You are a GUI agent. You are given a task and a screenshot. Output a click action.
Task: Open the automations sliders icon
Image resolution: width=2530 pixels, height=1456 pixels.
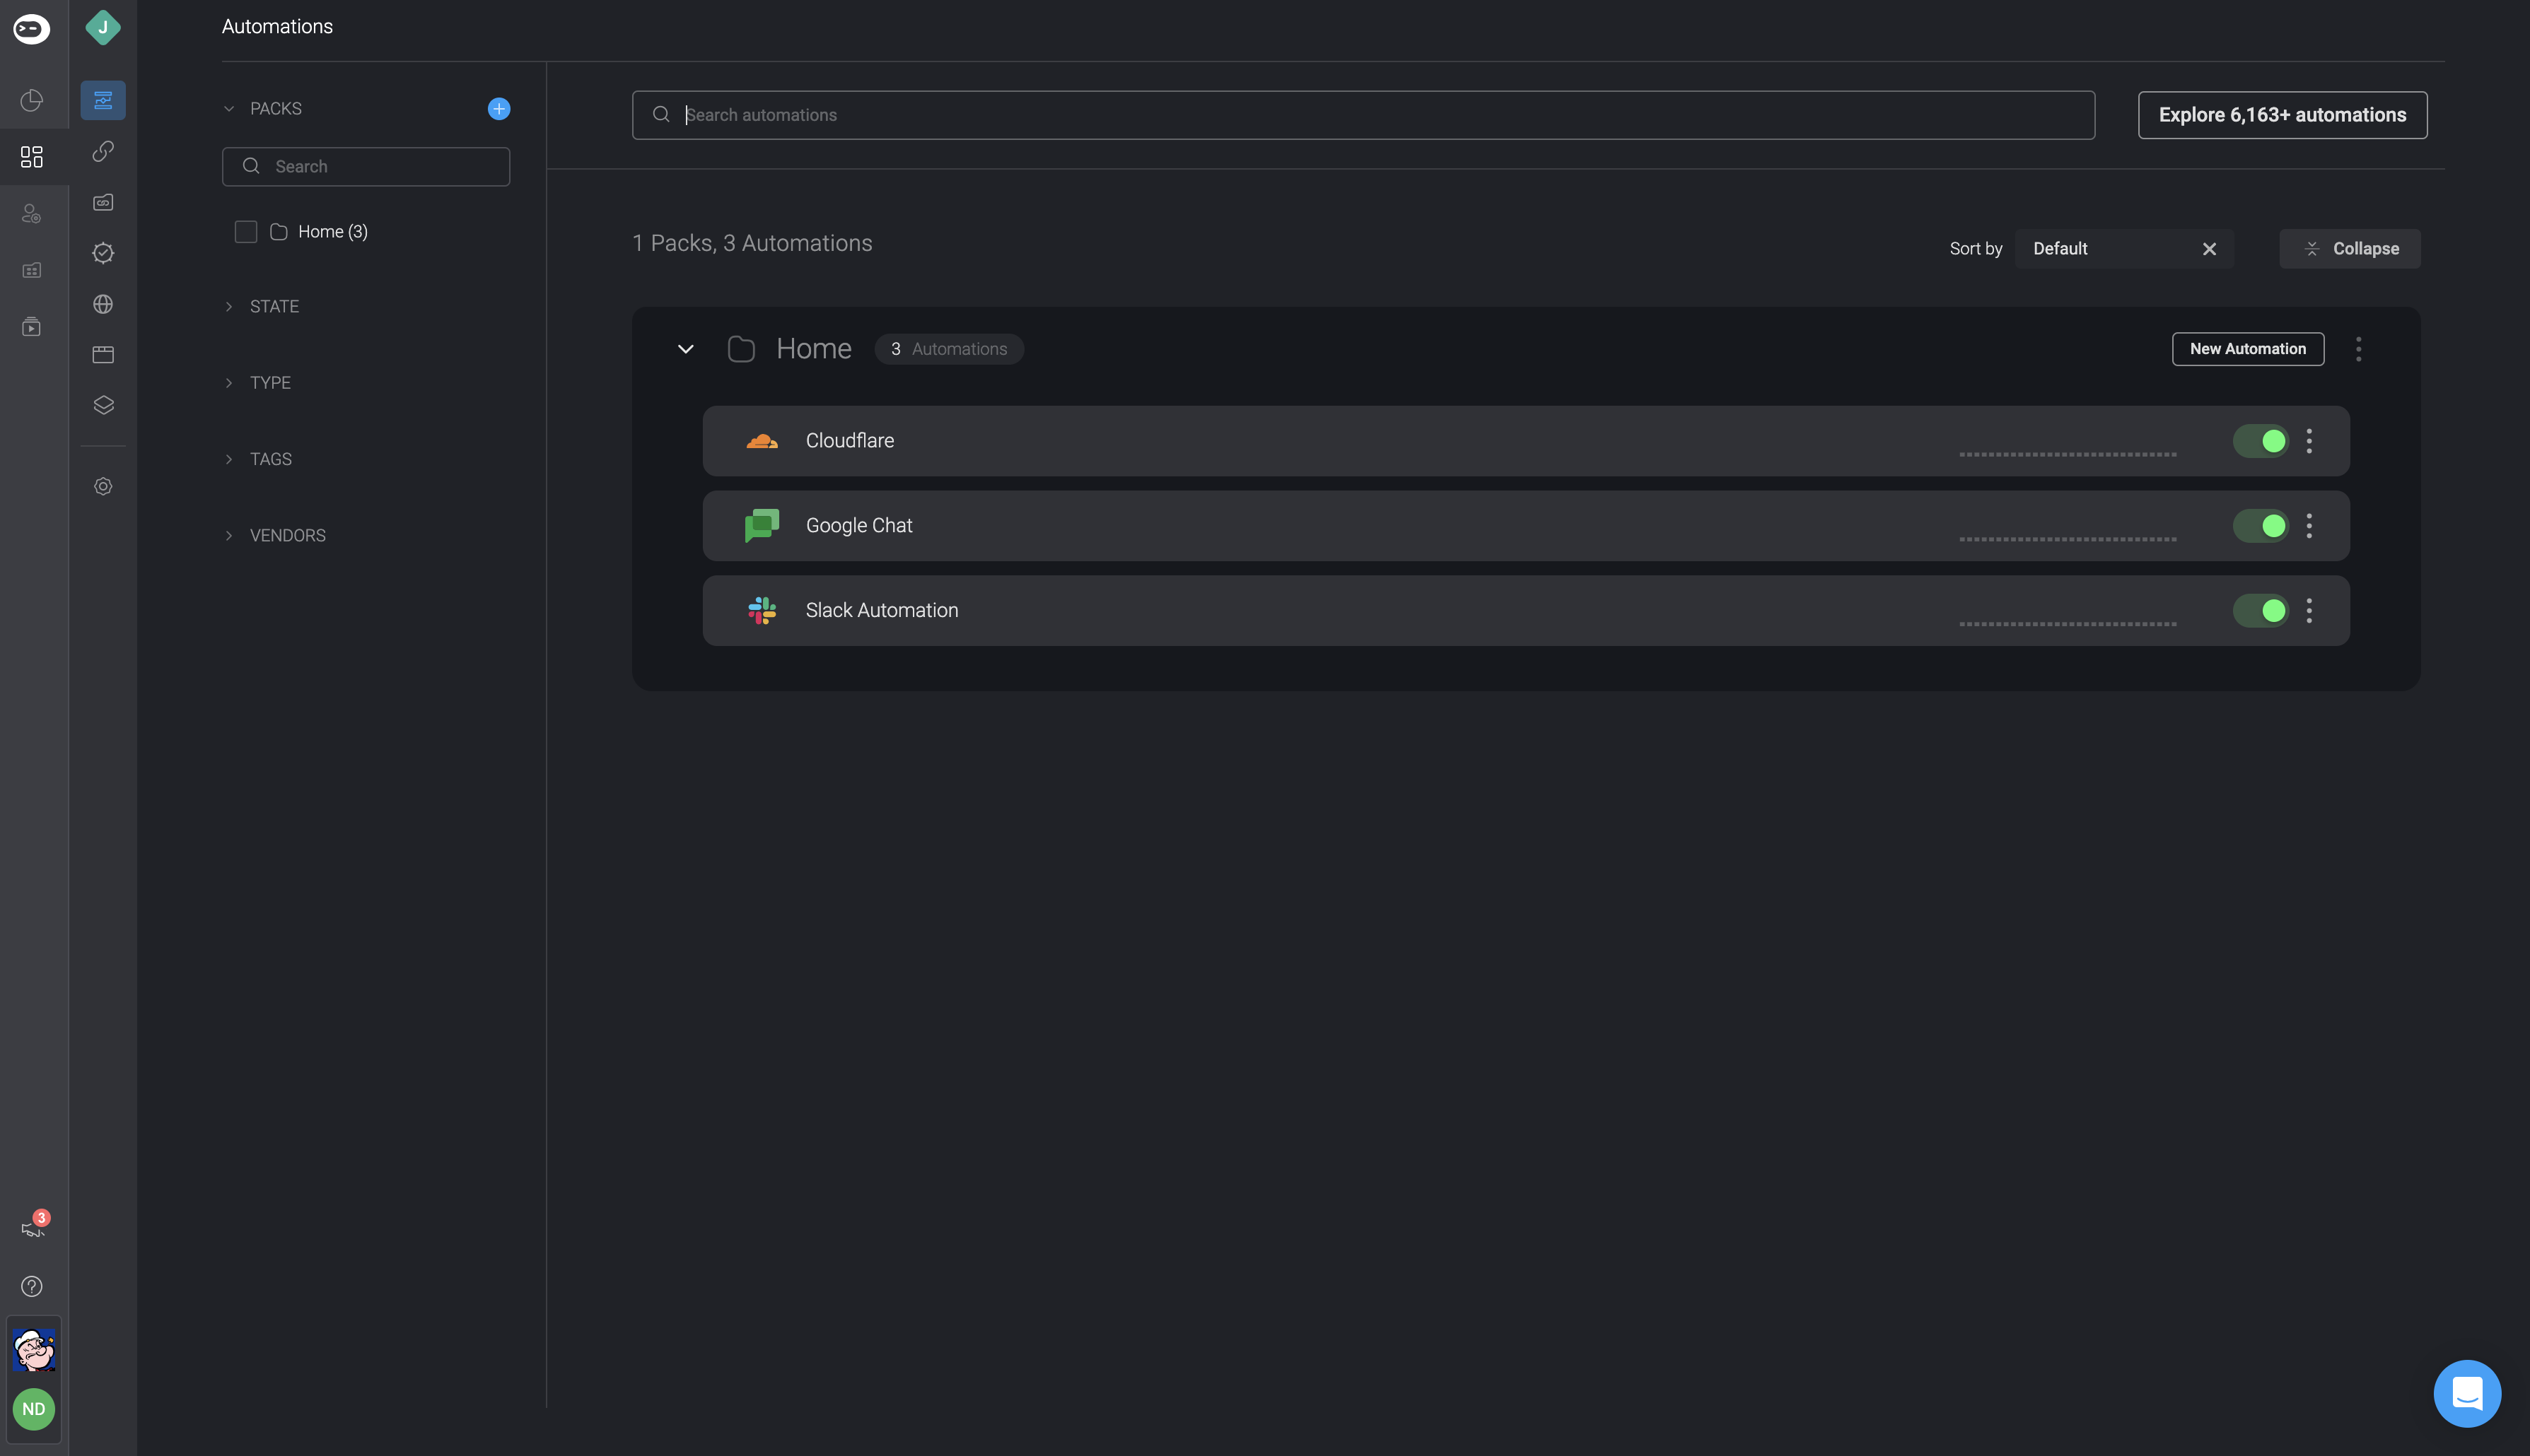tap(103, 100)
